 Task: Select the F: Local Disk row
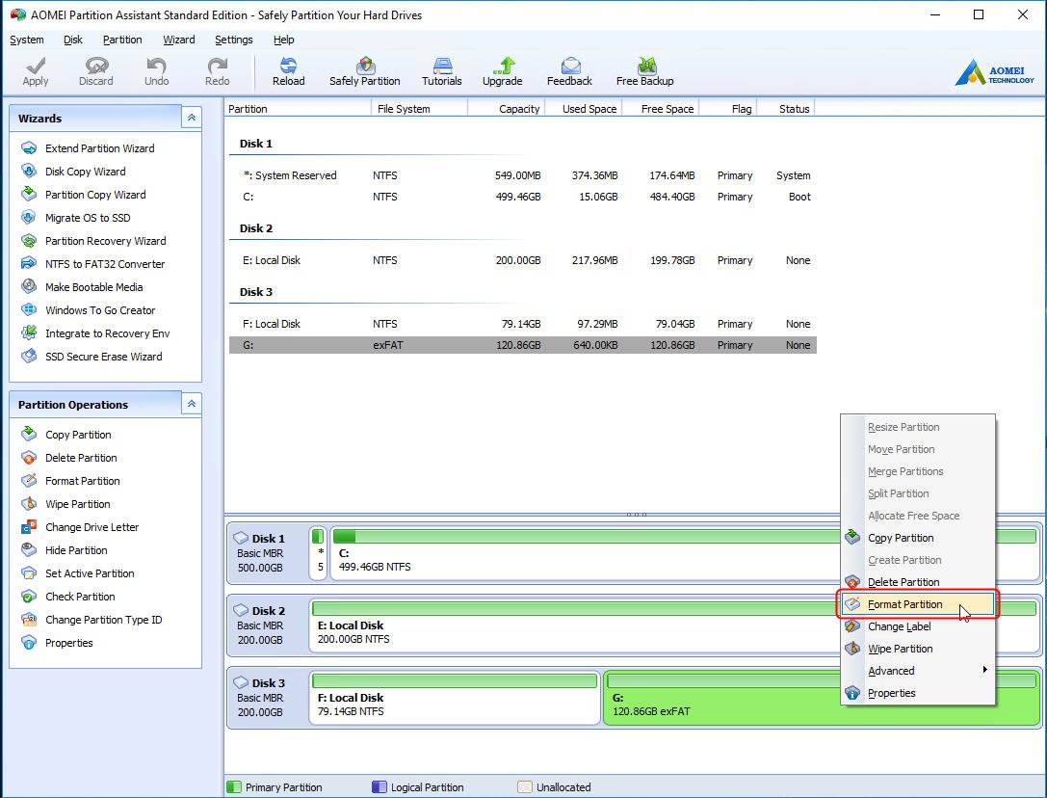523,324
